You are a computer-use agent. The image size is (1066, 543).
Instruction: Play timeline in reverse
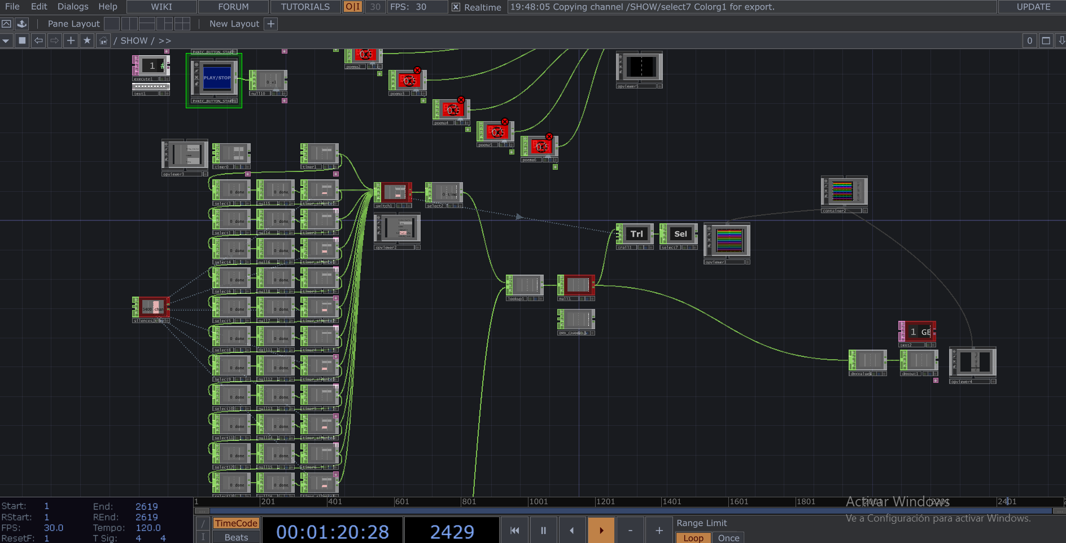coord(572,531)
